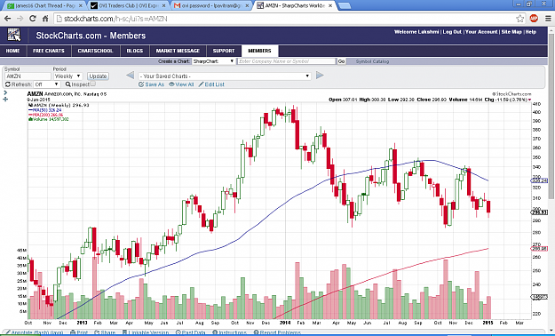Click the Enter Company Name or Symbol field
This screenshot has width=555, height=336.
[286, 61]
